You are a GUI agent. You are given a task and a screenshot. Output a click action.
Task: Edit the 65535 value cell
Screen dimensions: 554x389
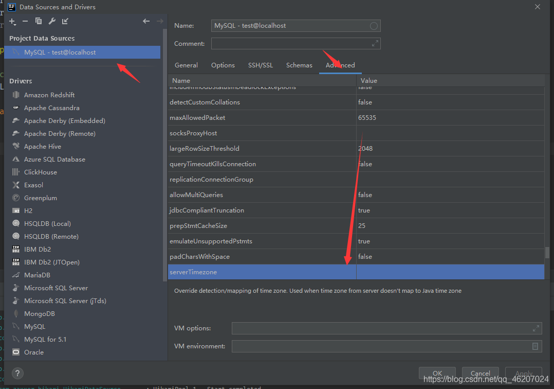[x=451, y=118]
